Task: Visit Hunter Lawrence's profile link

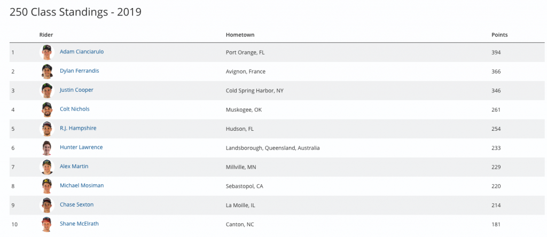Action: coord(81,147)
